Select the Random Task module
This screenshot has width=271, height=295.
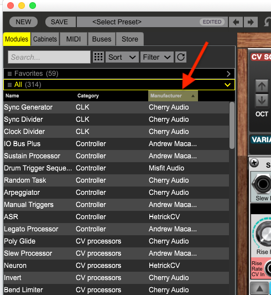[x=116, y=180]
